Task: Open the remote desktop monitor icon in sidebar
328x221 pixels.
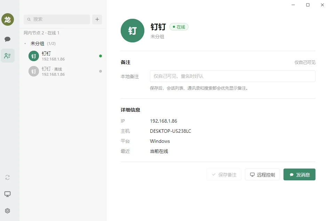Action: (x=8, y=194)
